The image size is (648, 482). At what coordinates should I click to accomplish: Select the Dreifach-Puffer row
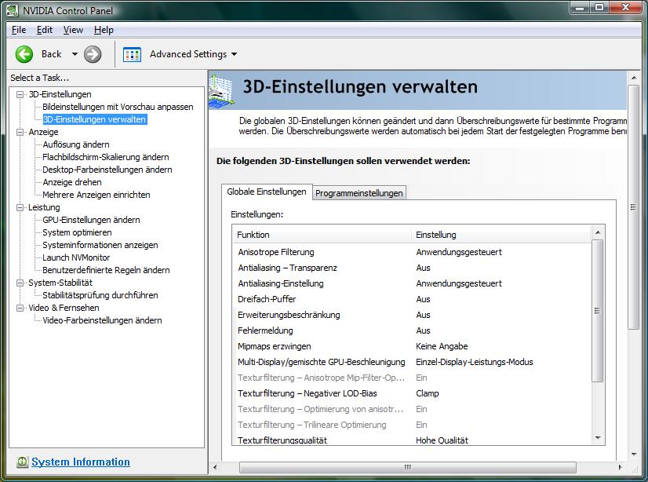pos(412,299)
